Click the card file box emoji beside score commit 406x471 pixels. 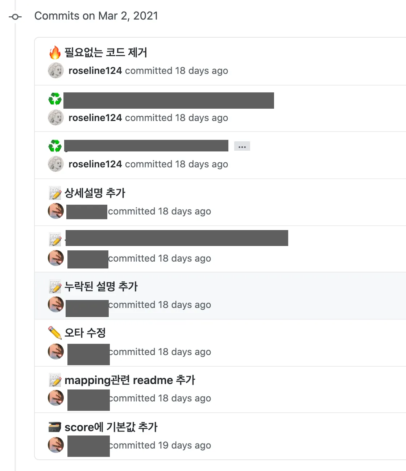[55, 427]
